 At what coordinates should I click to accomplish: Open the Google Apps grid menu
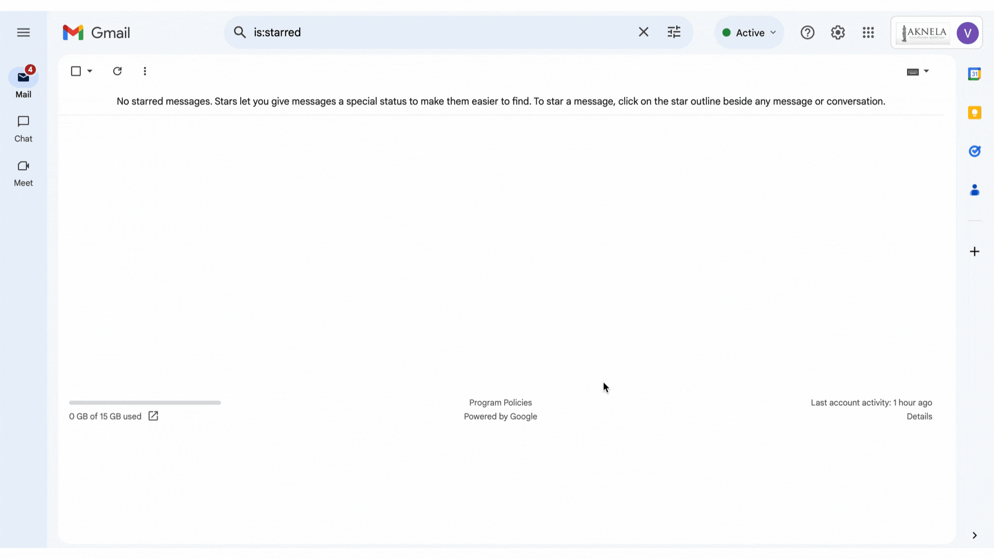868,32
